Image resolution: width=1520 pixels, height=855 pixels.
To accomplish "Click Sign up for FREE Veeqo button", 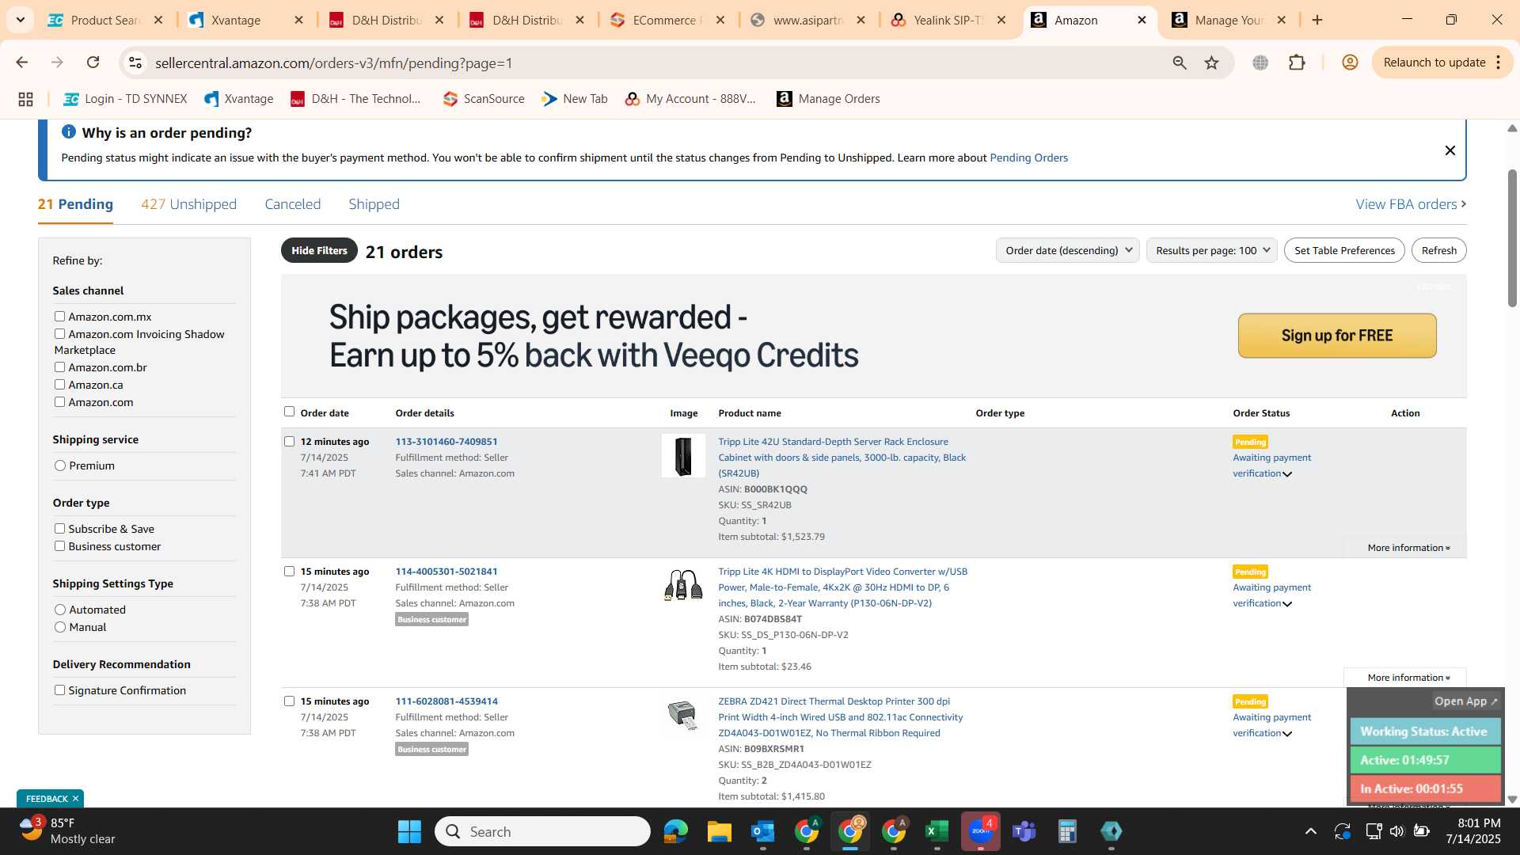I will 1337,336.
